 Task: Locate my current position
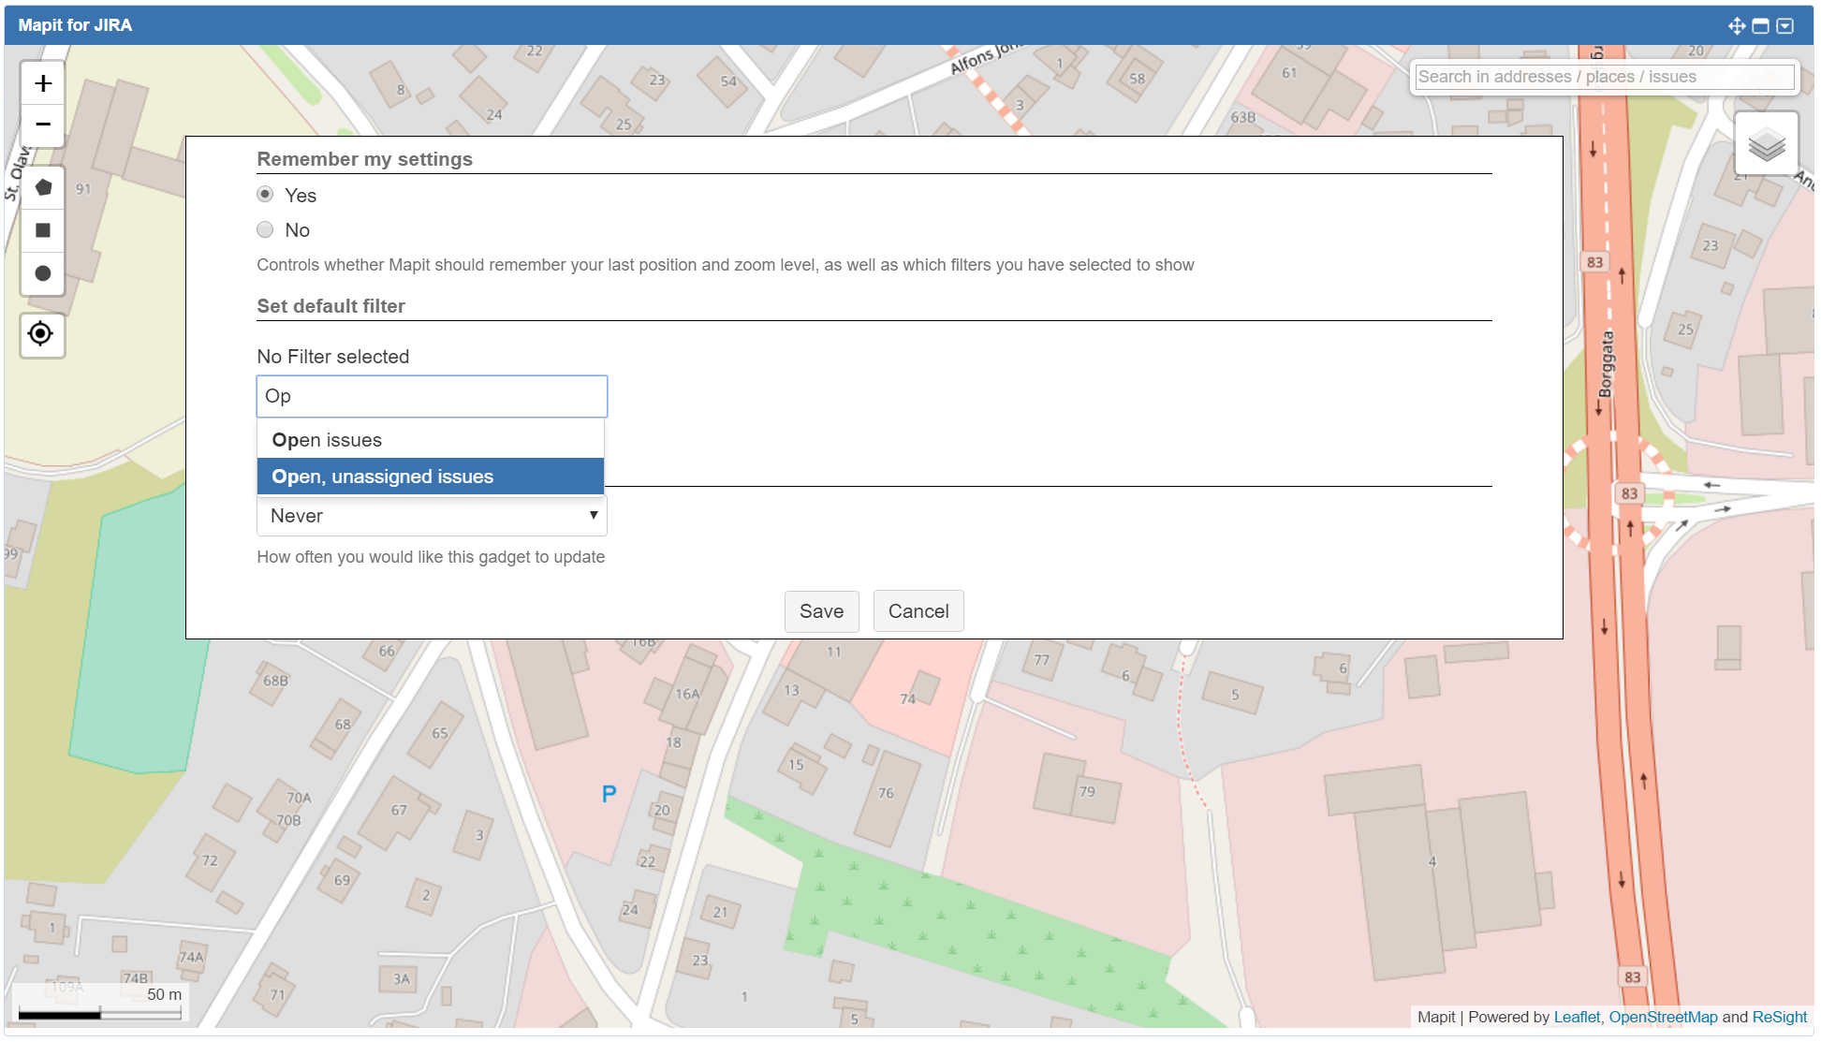41,333
